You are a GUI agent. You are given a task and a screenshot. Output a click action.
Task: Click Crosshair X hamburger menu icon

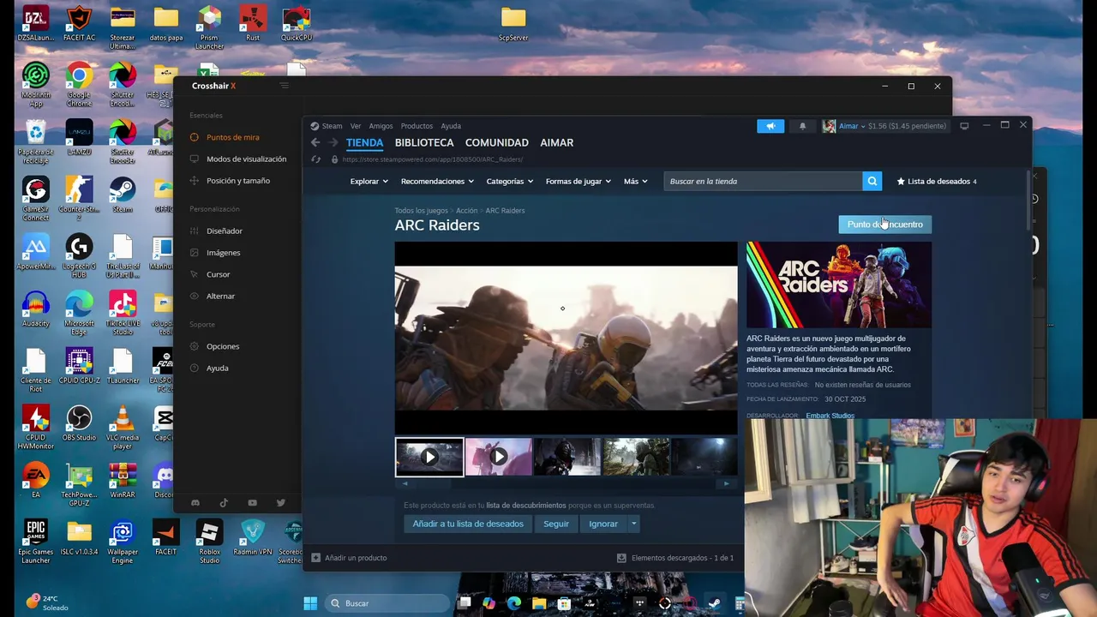point(285,86)
